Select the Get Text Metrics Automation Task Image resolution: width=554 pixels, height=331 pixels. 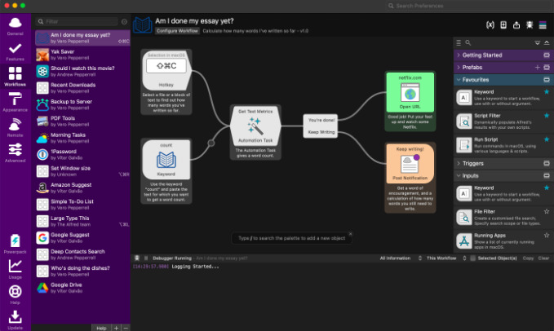pyautogui.click(x=255, y=126)
